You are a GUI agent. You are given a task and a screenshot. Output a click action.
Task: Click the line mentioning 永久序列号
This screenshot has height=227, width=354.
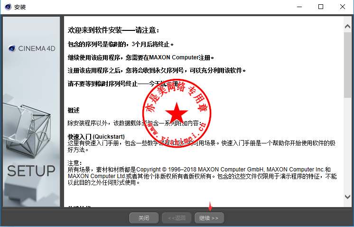click(x=157, y=70)
